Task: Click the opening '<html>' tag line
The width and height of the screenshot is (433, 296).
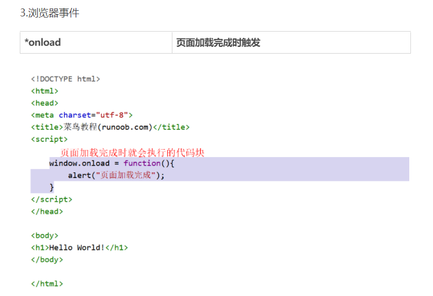Action: pyautogui.click(x=45, y=91)
